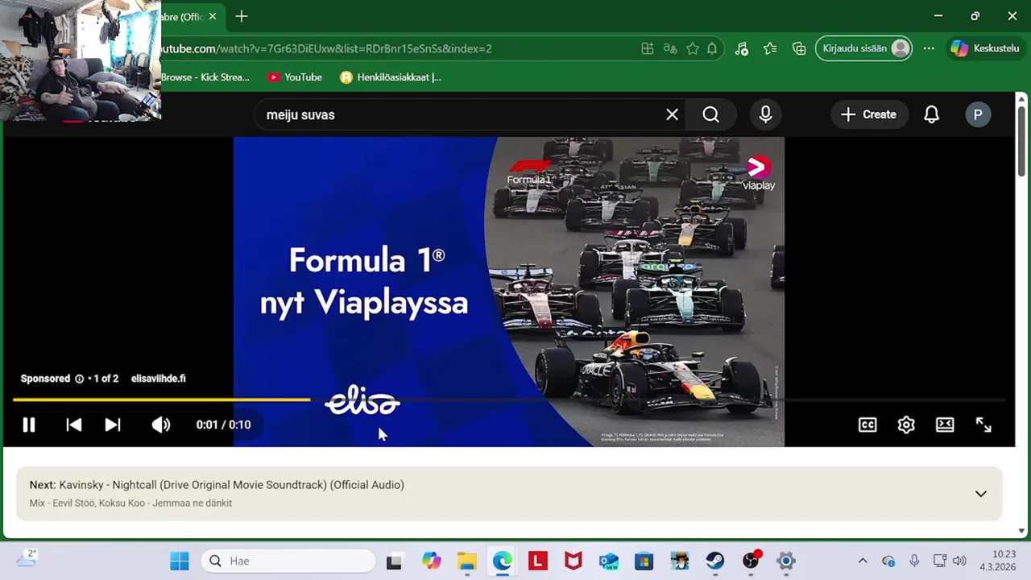Viewport: 1031px width, 580px height.
Task: Click the tray microphone icon
Action: 914,561
